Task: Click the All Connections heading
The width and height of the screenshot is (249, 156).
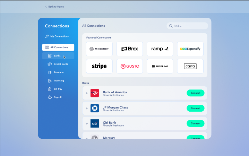Action: (x=94, y=26)
